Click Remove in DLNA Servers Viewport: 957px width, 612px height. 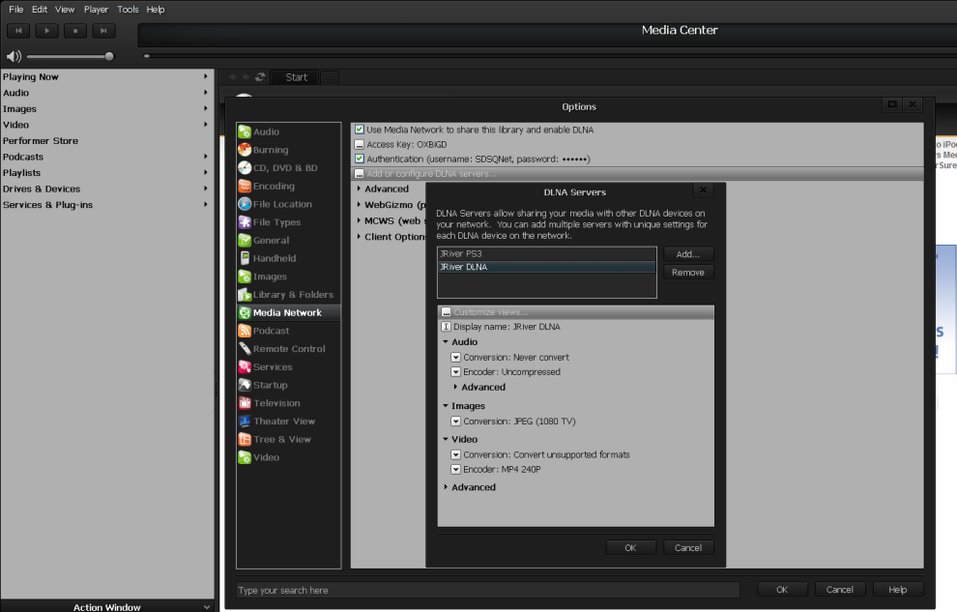coord(688,273)
